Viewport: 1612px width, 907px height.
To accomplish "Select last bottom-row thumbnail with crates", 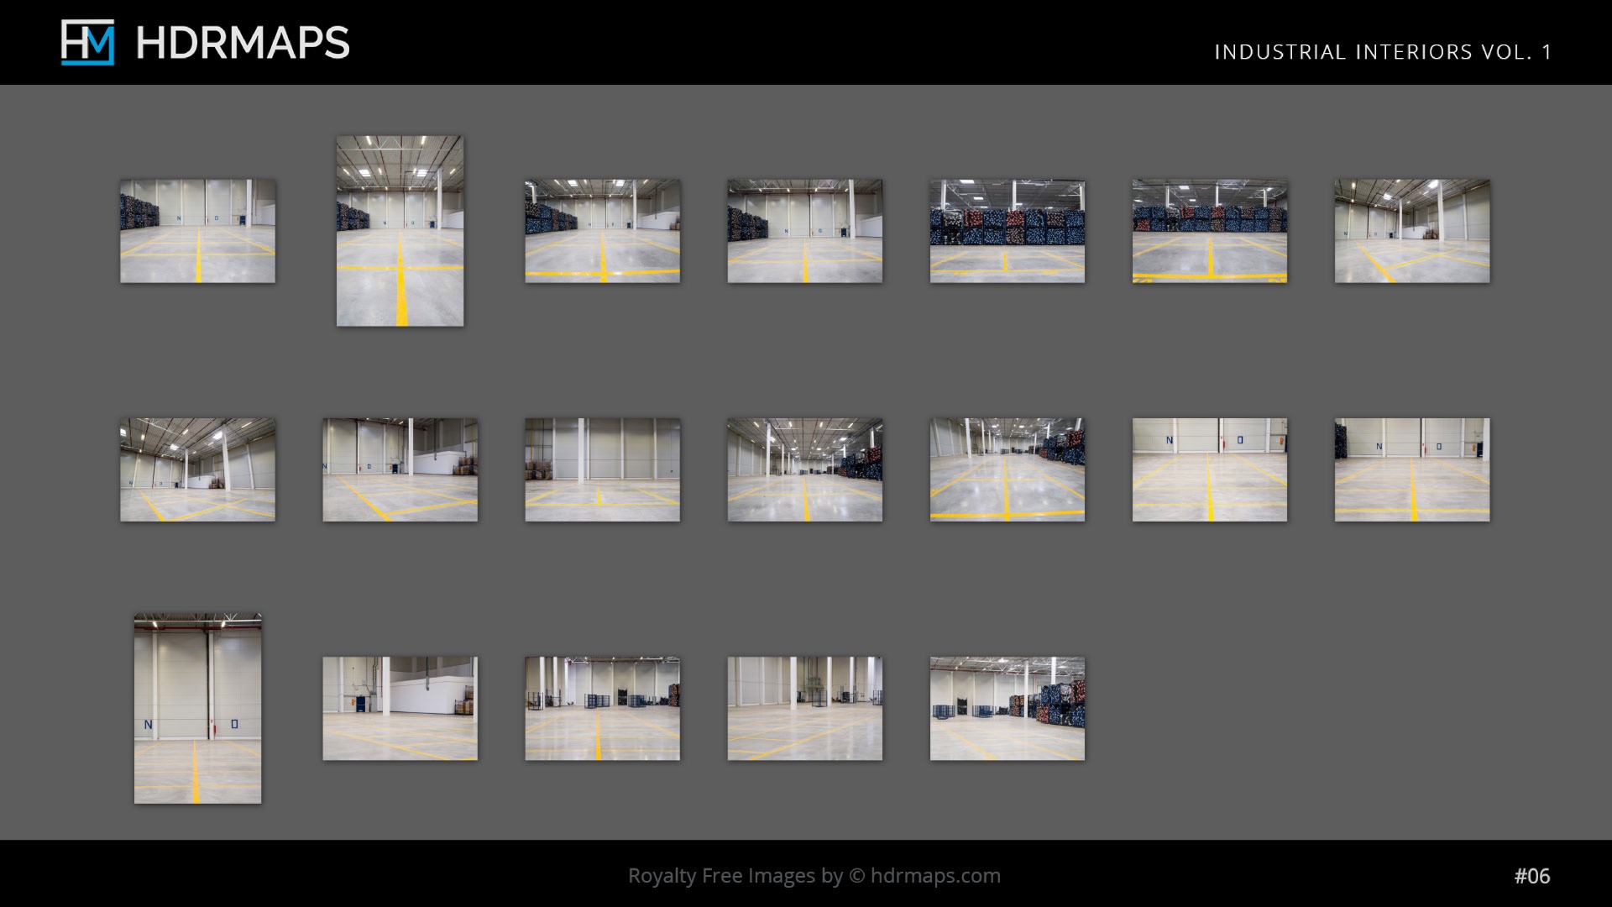I will tap(1007, 708).
